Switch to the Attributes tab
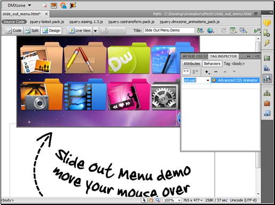275x205 pixels. 192,63
